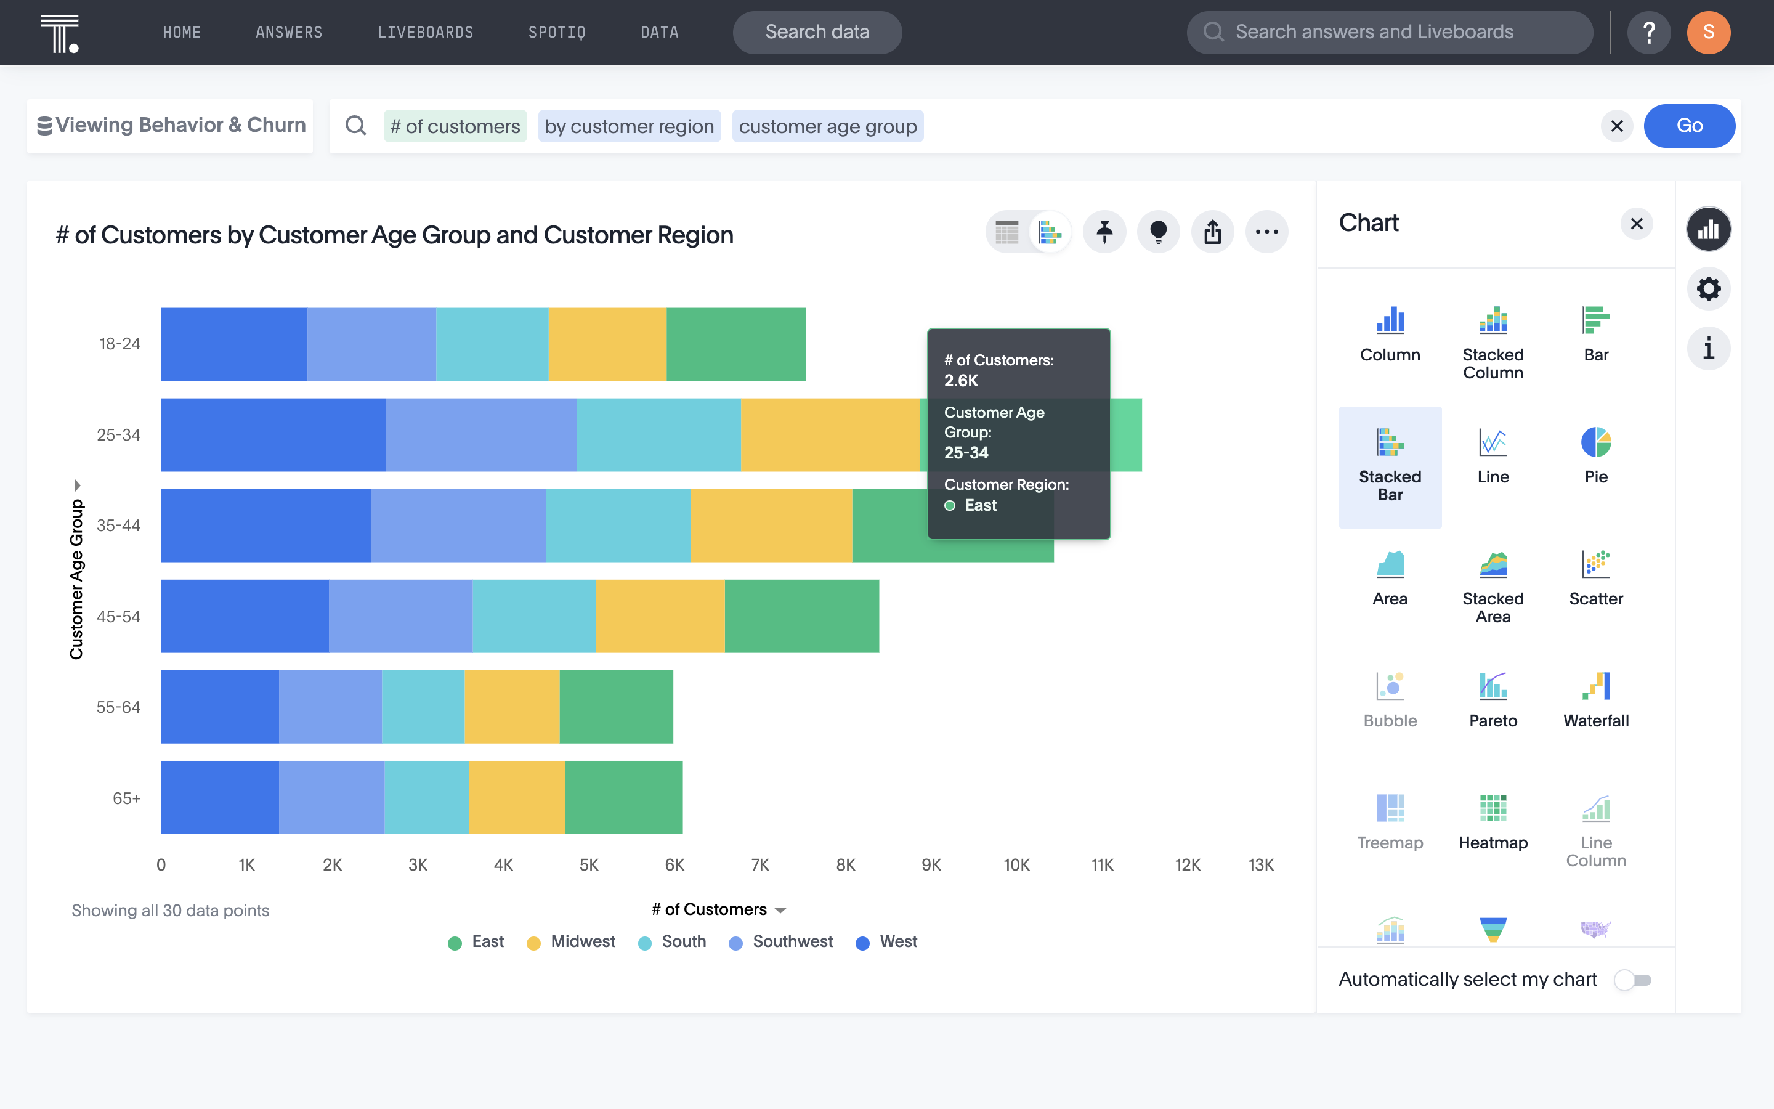This screenshot has height=1109, width=1774.
Task: Click the East legend color swatch
Action: [x=455, y=943]
